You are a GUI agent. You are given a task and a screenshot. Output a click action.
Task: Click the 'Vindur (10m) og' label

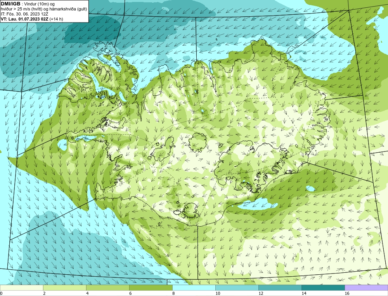tap(40, 4)
